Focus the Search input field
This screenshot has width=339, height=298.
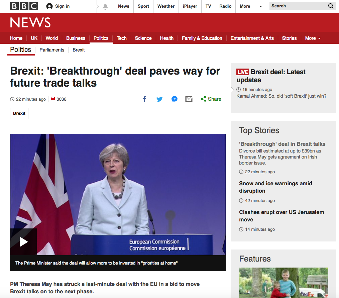298,6
